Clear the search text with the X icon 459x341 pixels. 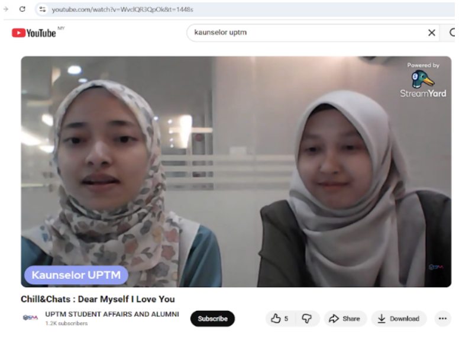pyautogui.click(x=431, y=33)
